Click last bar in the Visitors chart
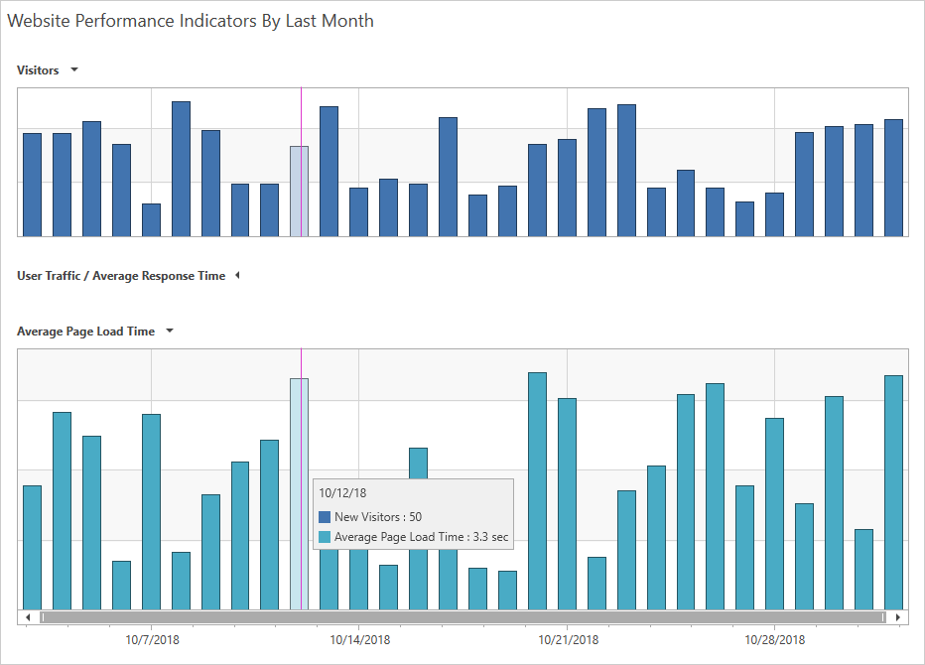The height and width of the screenshot is (665, 925). click(893, 178)
